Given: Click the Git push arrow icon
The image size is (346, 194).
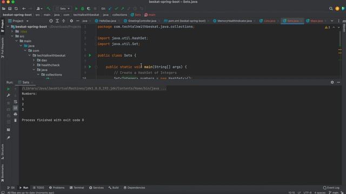Looking at the screenshot, I should pos(123,9).
